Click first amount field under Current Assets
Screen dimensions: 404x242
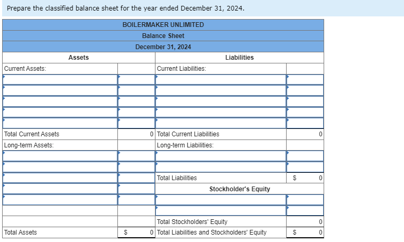pos(136,80)
